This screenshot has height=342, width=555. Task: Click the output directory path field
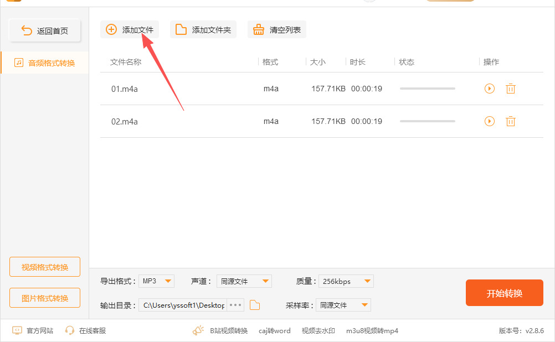tap(183, 305)
